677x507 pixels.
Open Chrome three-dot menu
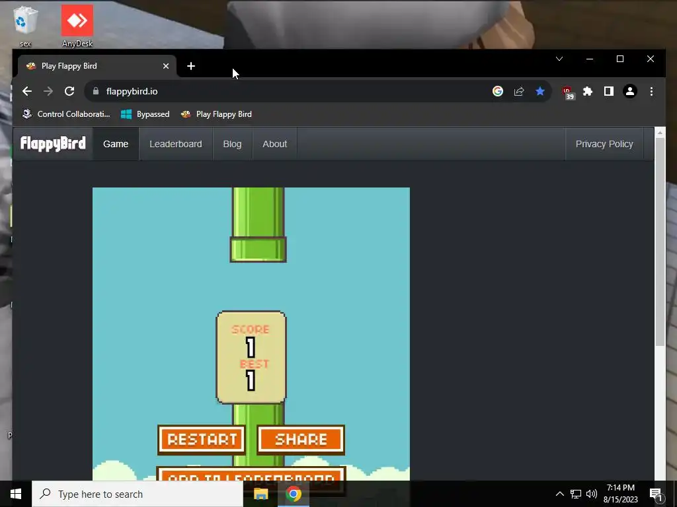point(651,91)
